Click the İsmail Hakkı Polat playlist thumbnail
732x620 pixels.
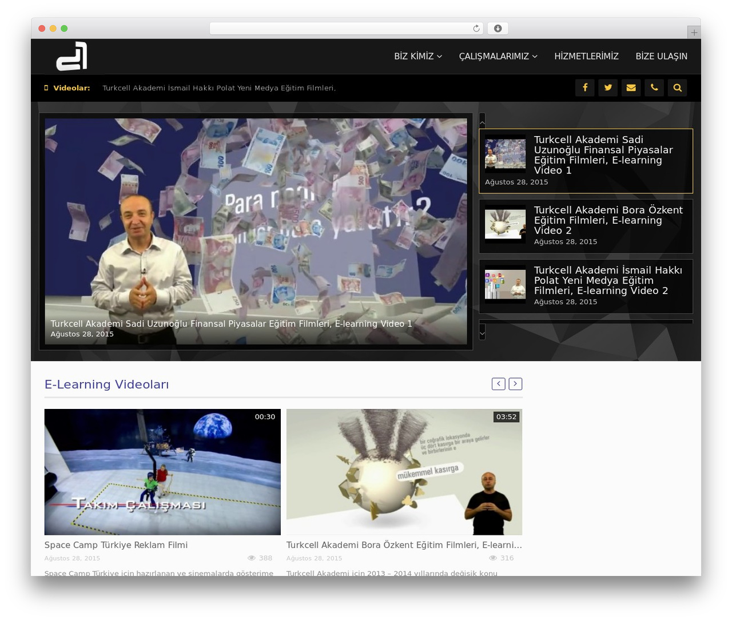pyautogui.click(x=505, y=284)
